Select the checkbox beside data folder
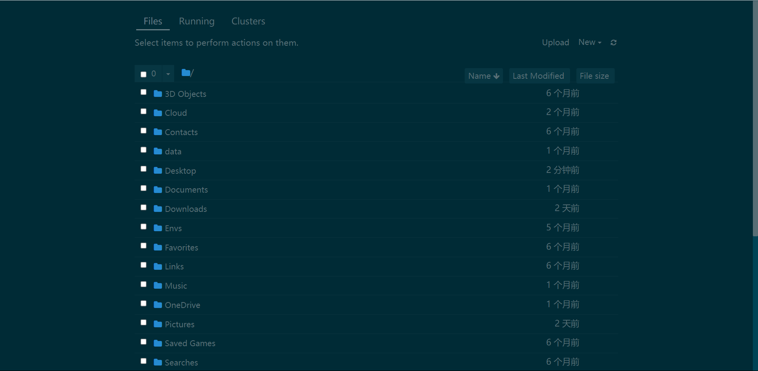Viewport: 758px width, 371px height. (x=144, y=150)
